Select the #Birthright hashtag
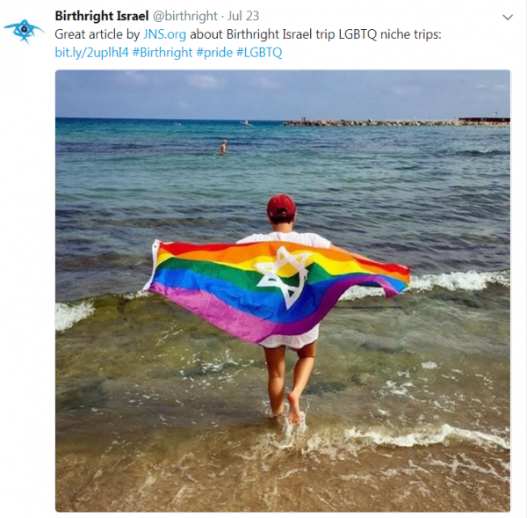The width and height of the screenshot is (527, 518). [x=162, y=53]
